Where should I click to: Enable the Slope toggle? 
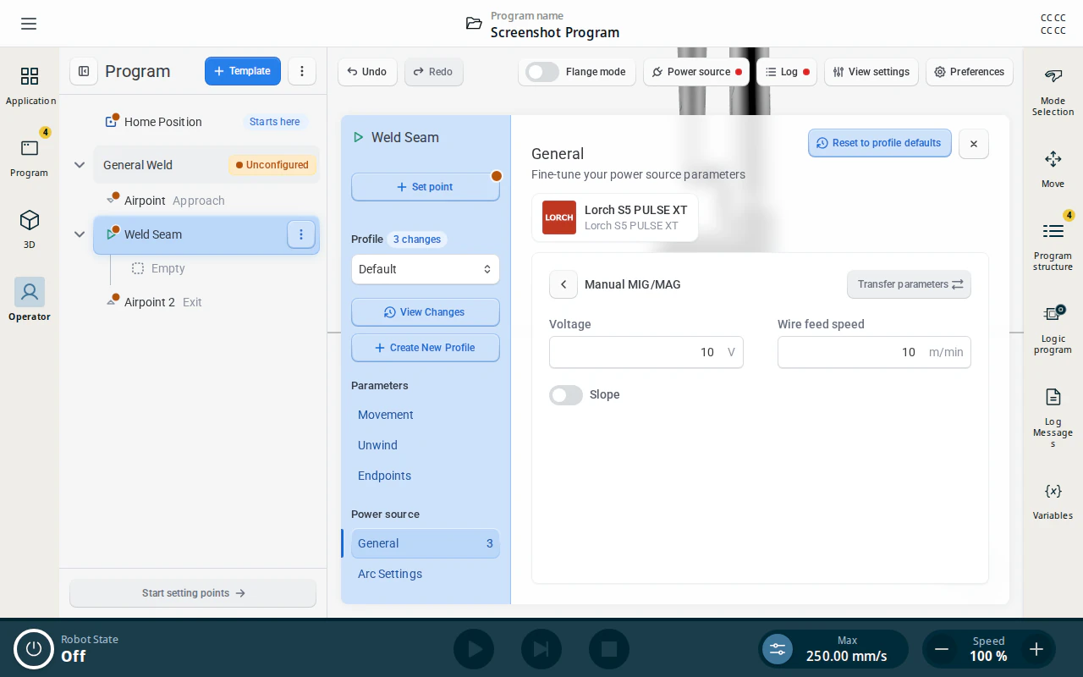coord(566,395)
